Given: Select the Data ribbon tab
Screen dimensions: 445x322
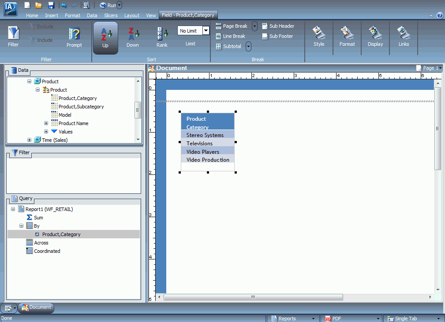Looking at the screenshot, I should click(92, 15).
